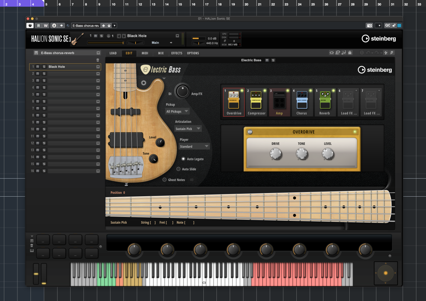426x301 pixels.
Task: Click the DI to Amp/FX blend knob
Action: pos(182,91)
